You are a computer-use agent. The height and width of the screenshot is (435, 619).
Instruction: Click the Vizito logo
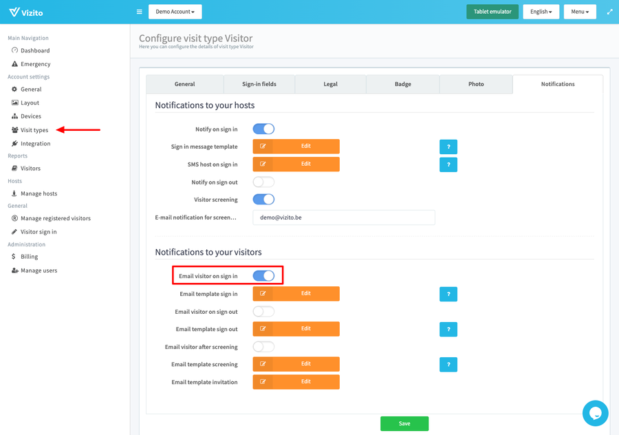(x=28, y=12)
